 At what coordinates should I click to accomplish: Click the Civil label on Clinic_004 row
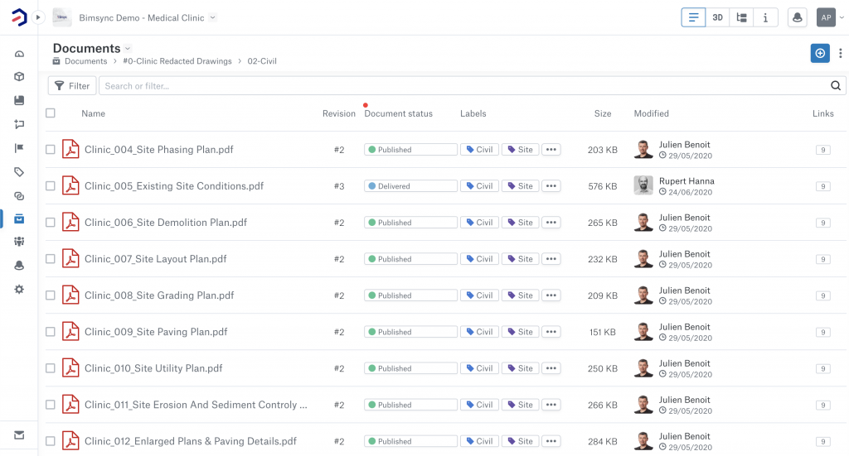click(x=479, y=150)
